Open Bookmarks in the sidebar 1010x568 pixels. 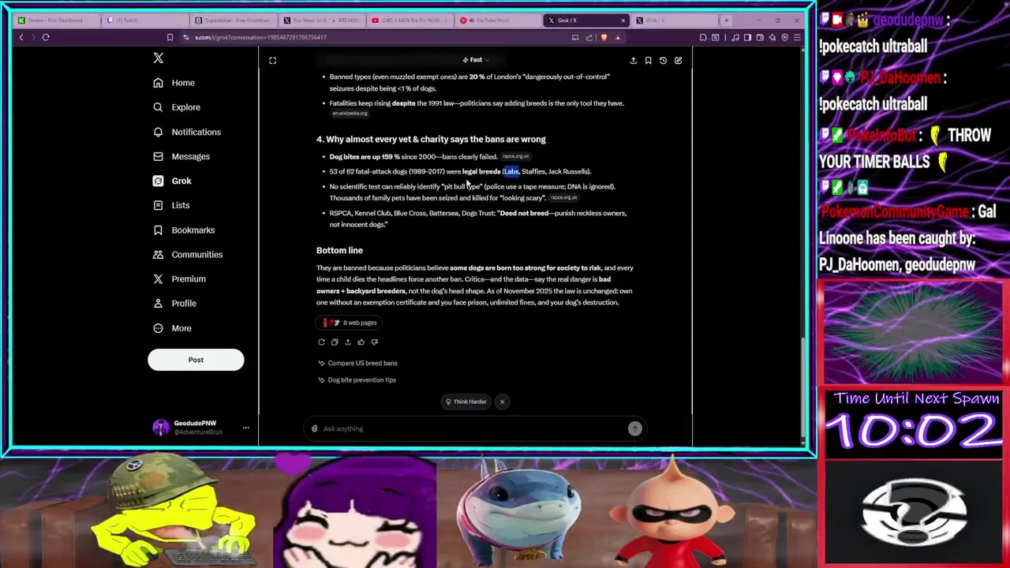[184, 230]
